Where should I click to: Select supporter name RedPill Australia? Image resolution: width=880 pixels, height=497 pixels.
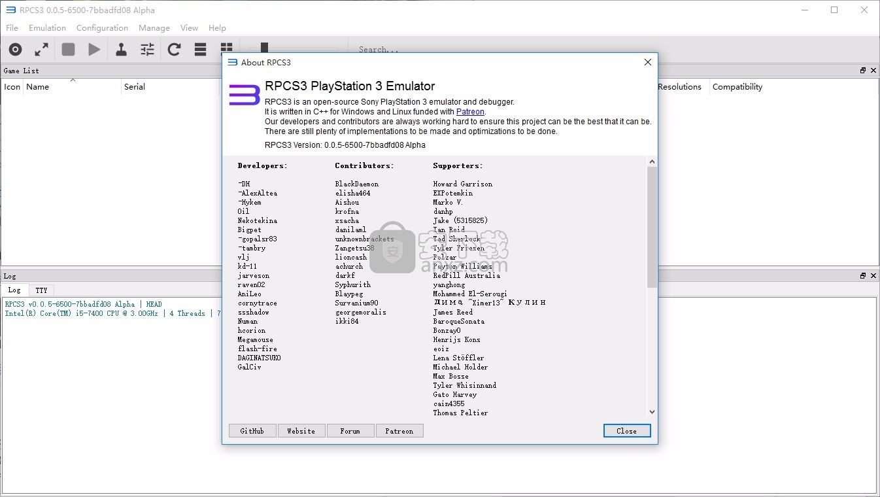467,275
